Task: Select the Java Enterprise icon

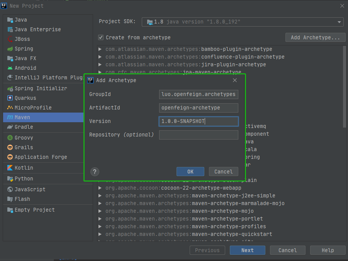Action: (x=10, y=29)
